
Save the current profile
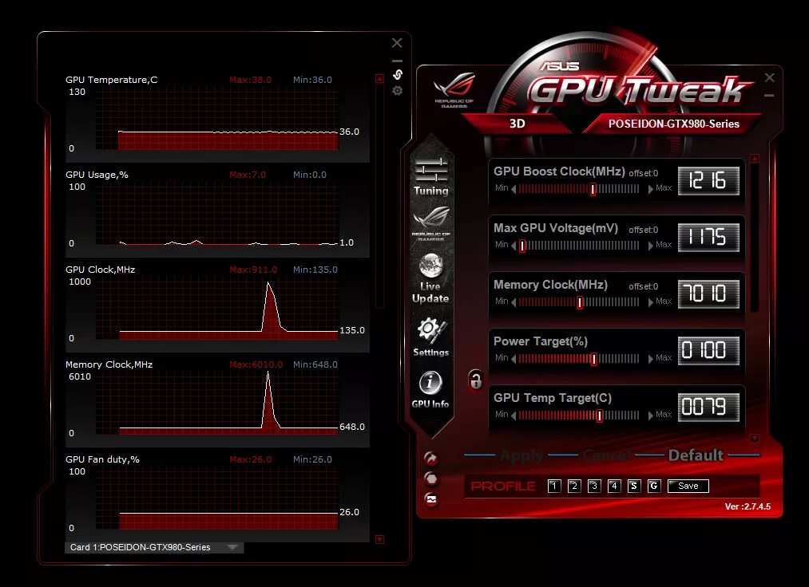688,486
